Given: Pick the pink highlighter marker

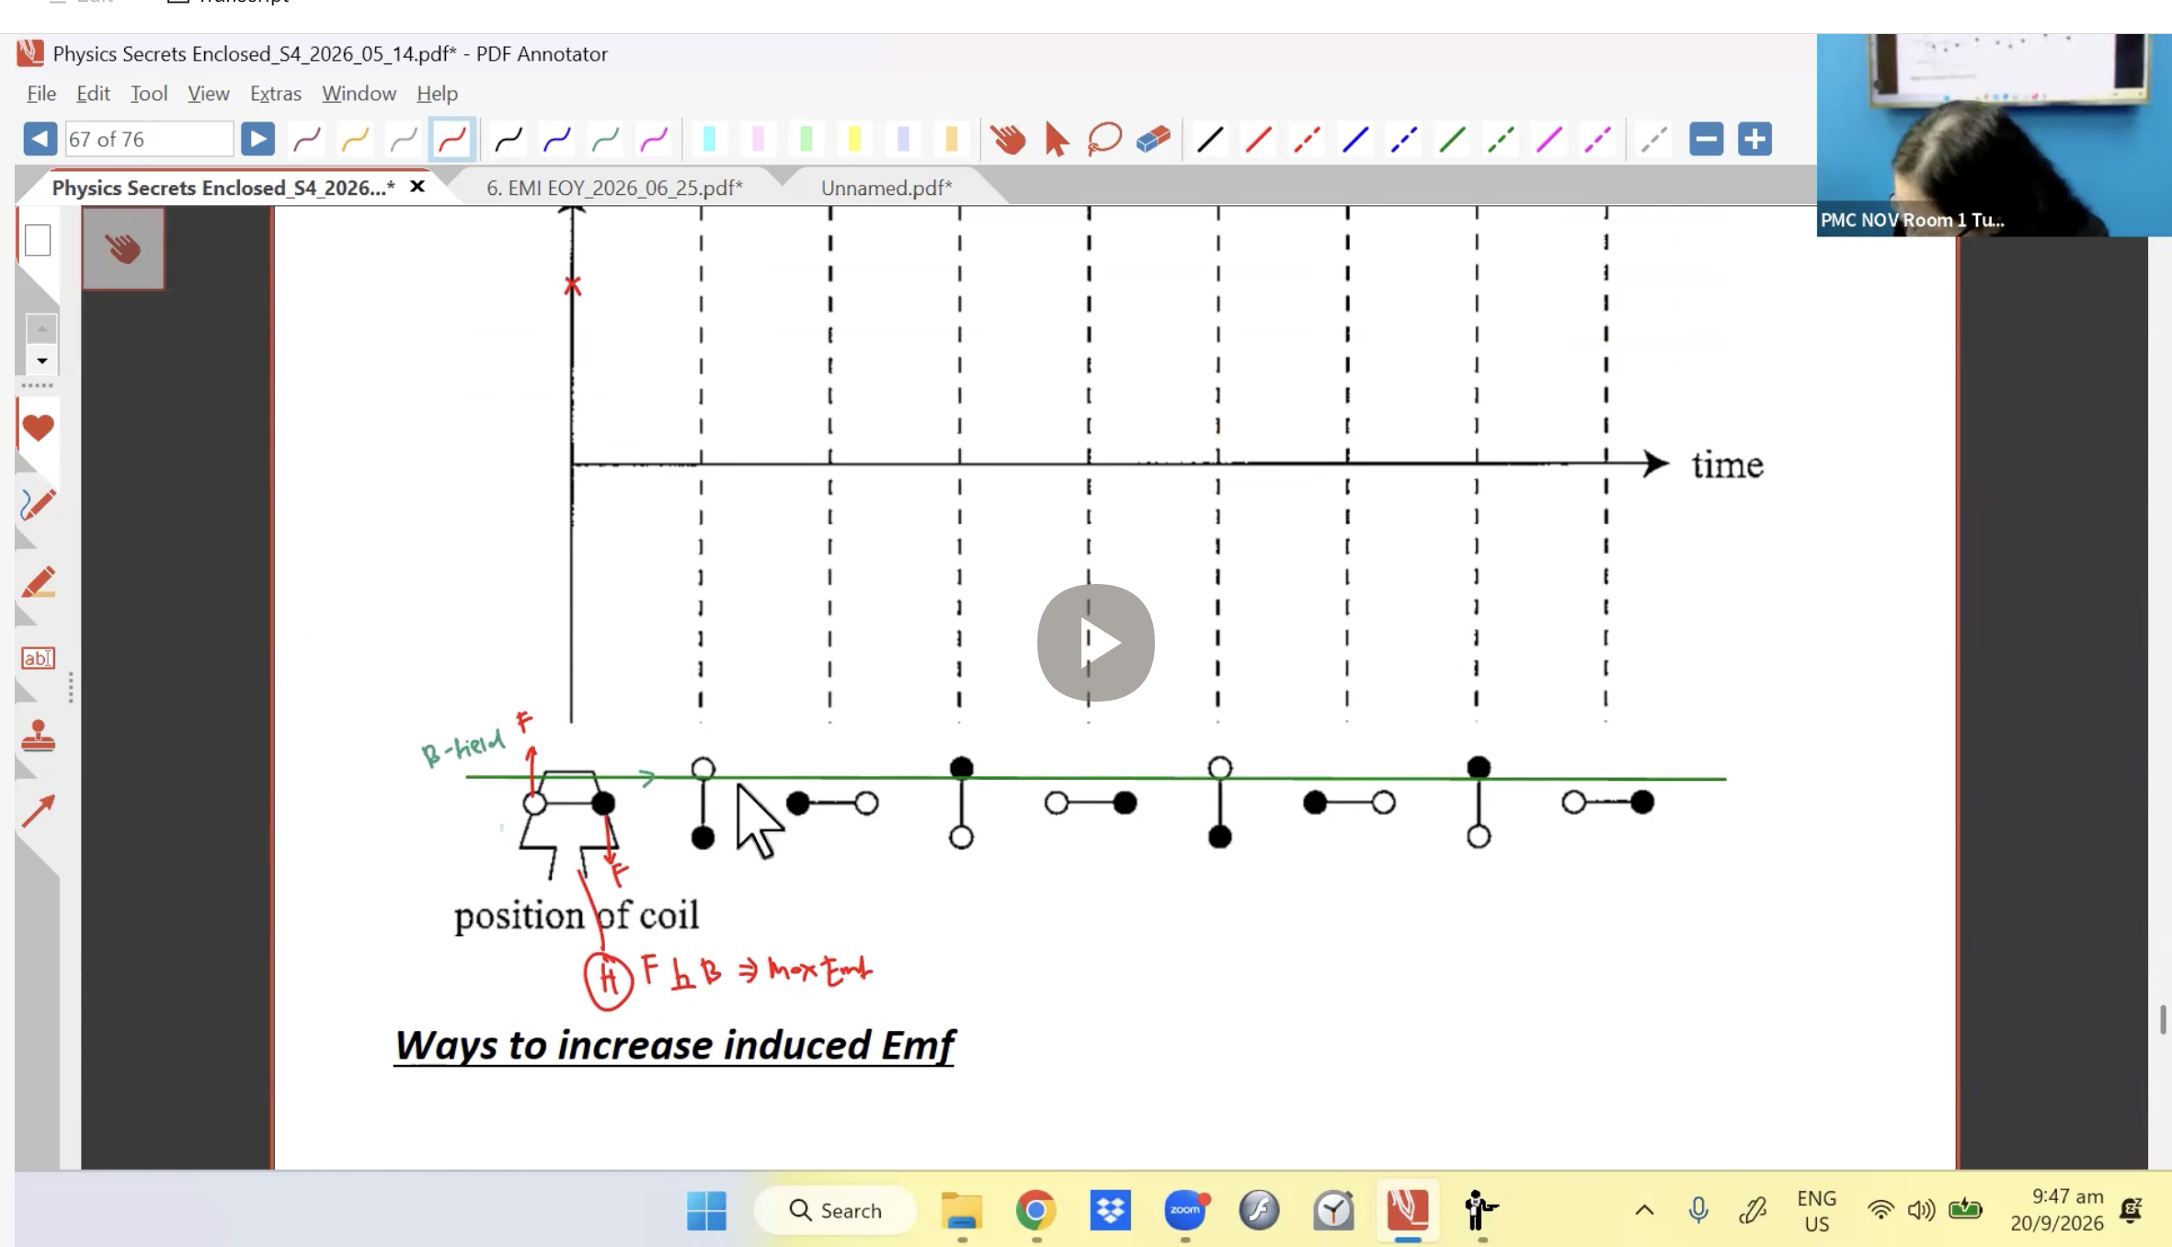Looking at the screenshot, I should 758,139.
